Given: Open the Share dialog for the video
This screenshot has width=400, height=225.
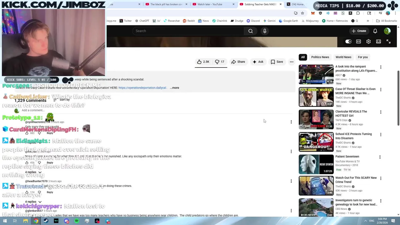Looking at the screenshot, I should pyautogui.click(x=238, y=62).
